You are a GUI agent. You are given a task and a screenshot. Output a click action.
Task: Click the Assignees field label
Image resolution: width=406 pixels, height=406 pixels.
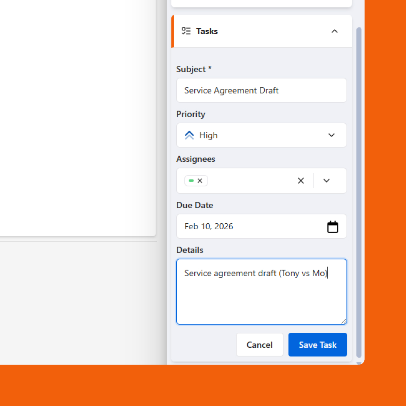click(195, 159)
